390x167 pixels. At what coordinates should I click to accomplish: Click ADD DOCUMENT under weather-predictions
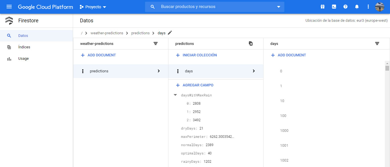coord(98,55)
